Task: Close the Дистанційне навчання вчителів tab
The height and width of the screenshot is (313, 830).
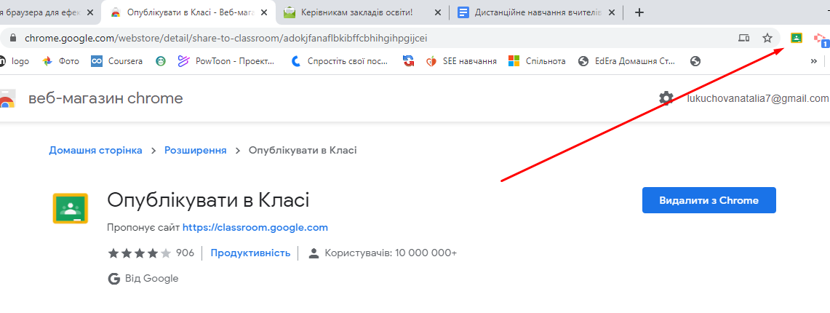Action: point(611,12)
